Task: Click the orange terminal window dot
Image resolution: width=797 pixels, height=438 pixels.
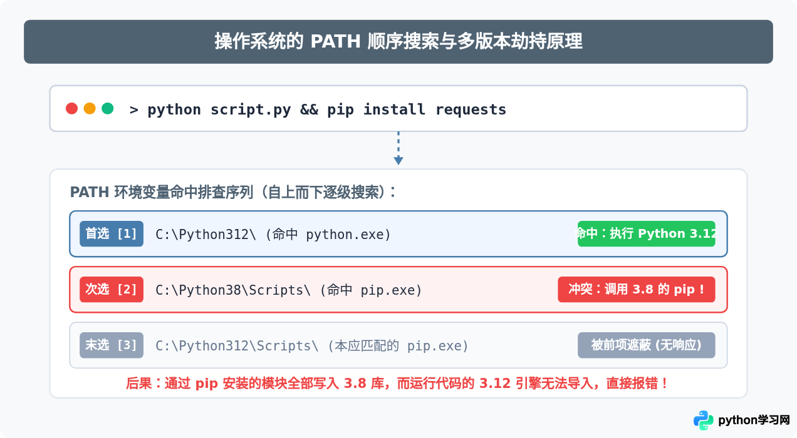Action: [90, 108]
